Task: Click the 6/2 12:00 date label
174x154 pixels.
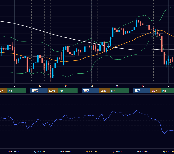Action: pyautogui.click(x=143, y=151)
